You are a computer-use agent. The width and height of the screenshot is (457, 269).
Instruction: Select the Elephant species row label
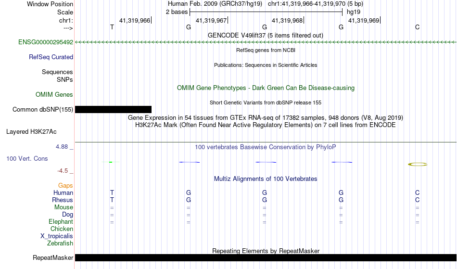pos(61,222)
